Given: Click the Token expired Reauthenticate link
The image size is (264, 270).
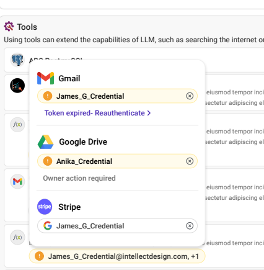Looking at the screenshot, I should [x=97, y=113].
